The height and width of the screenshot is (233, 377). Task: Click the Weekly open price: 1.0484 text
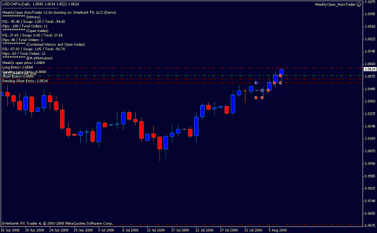[24, 63]
